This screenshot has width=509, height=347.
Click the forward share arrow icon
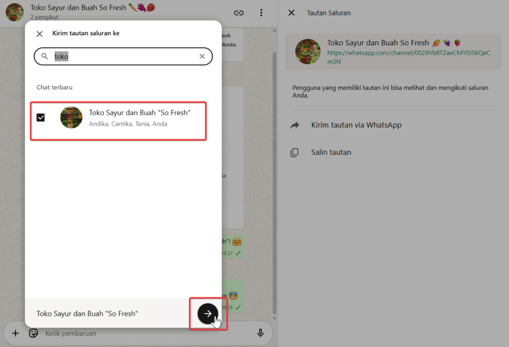(x=294, y=125)
